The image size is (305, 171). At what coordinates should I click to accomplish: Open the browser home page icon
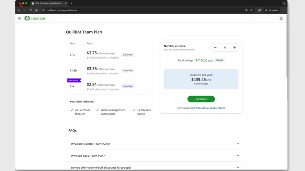click(x=36, y=10)
